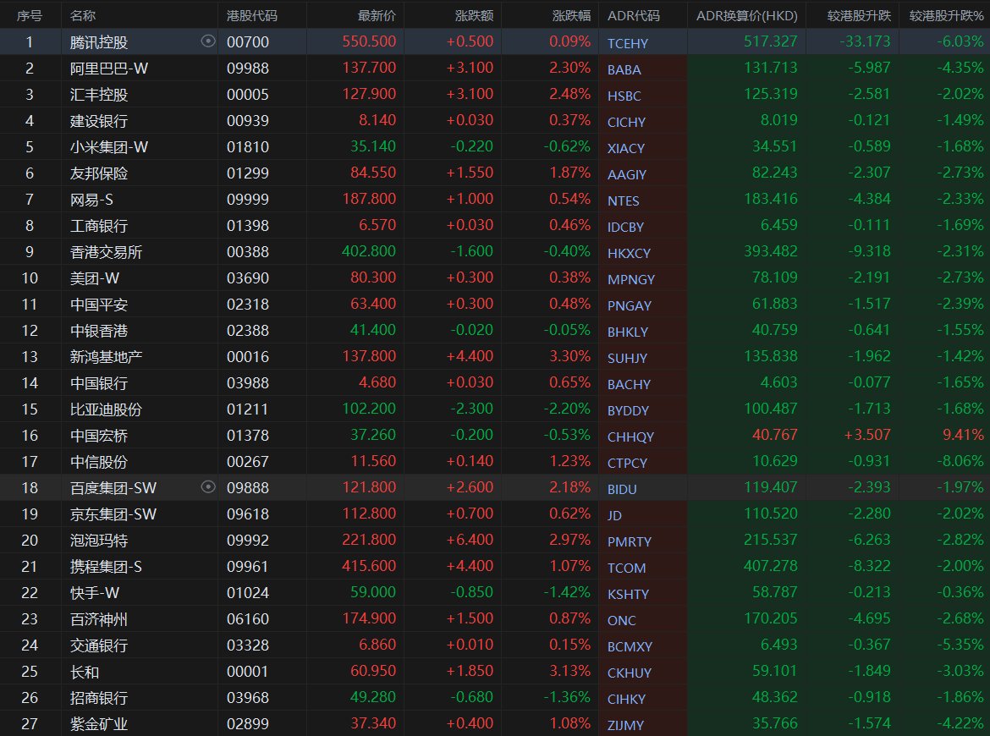Open 泡泡玛特 stock entry
Screen dimensions: 990x736
[x=99, y=540]
